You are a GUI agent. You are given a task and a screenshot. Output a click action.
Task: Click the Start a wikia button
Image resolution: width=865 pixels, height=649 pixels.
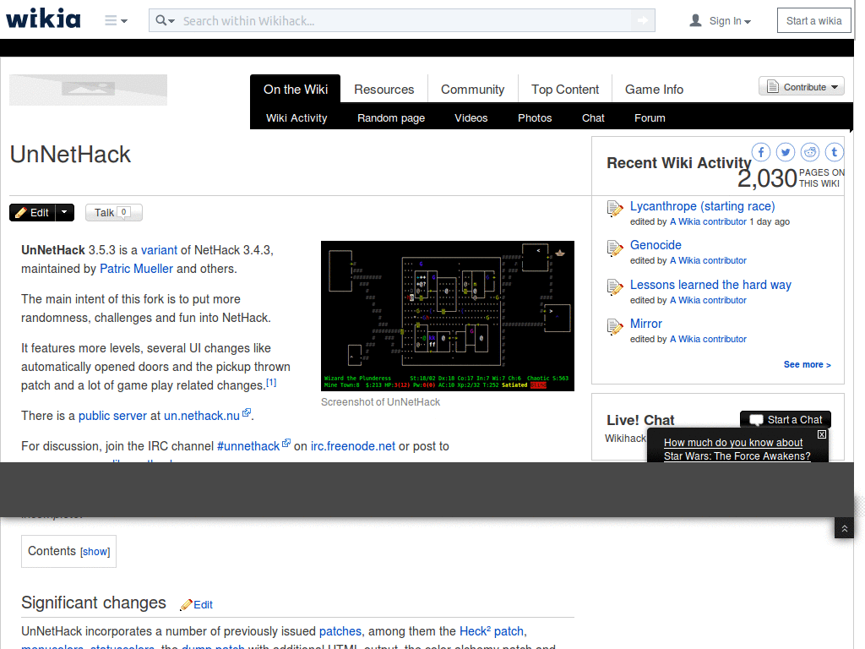point(813,19)
